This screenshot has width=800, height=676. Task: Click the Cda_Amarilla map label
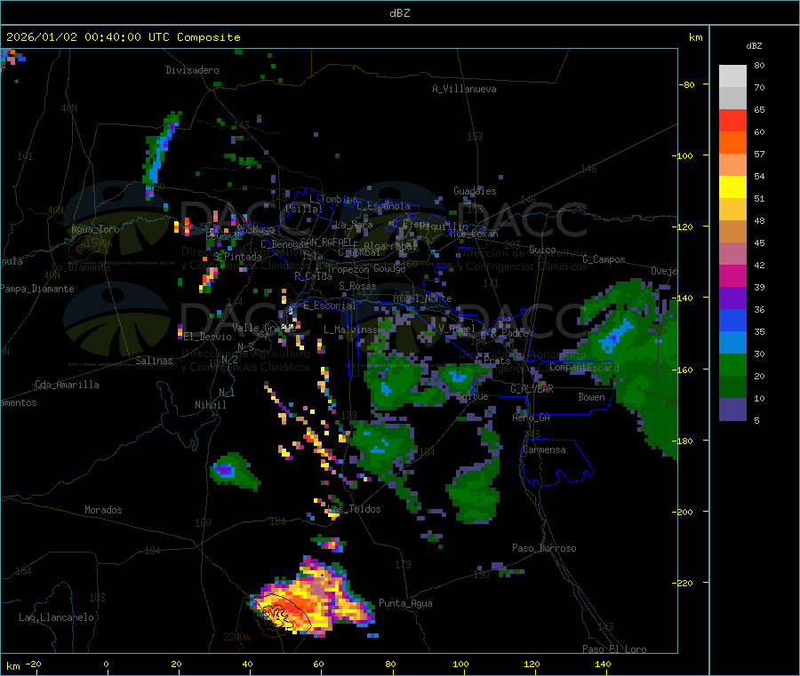click(x=67, y=385)
